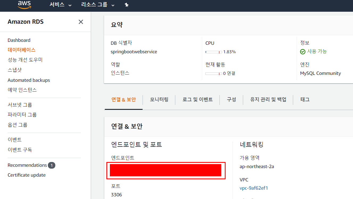
Task: Switch to the 연결 & 보안 tab
Action: tap(124, 100)
